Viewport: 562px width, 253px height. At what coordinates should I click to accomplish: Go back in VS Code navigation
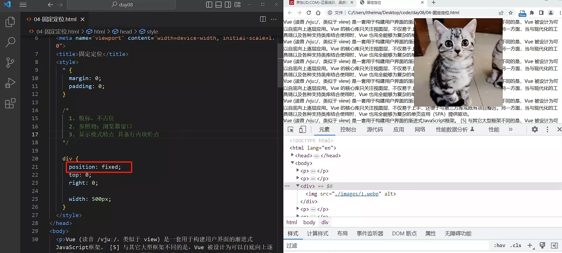pyautogui.click(x=50, y=5)
